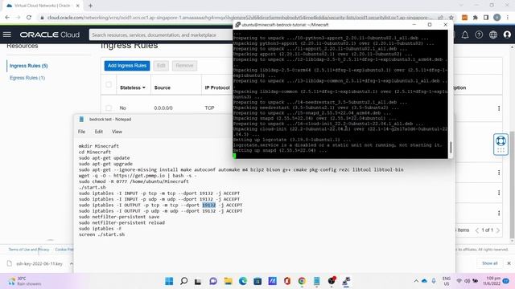Screen dimensions: 515x289
Task: Open the Oracle Cloud help icon
Action: point(479,35)
